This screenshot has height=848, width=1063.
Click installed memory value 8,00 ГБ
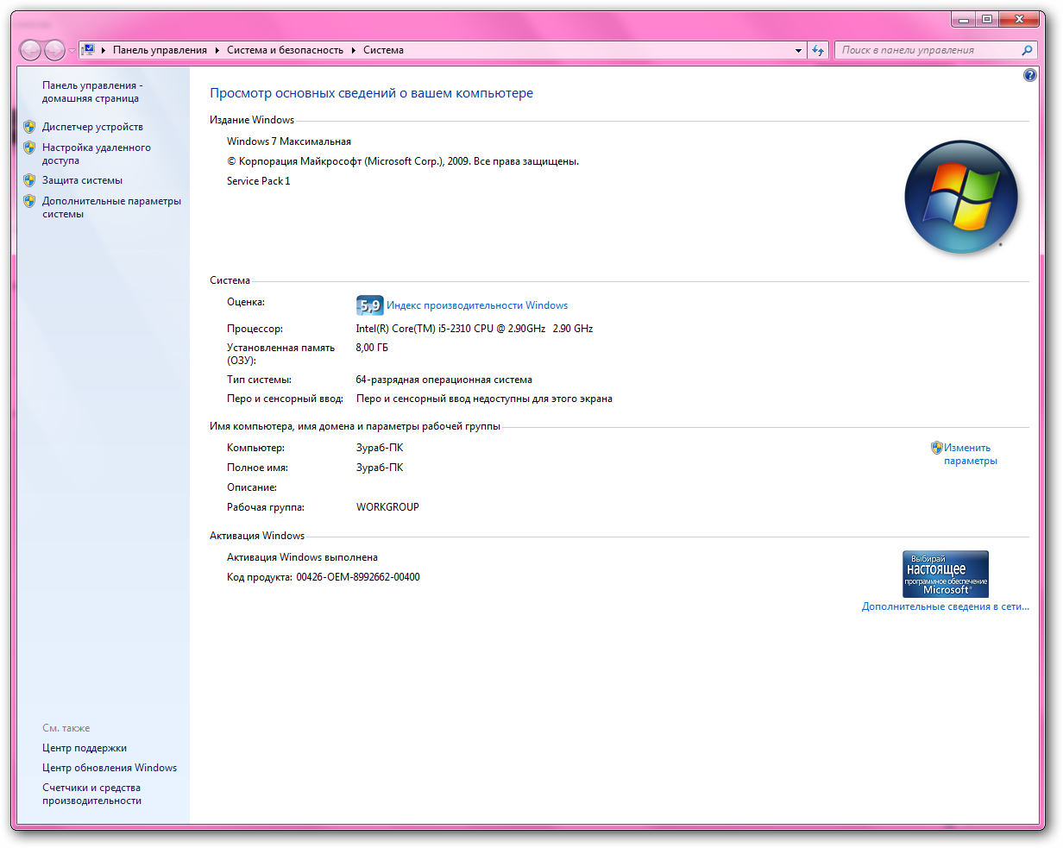pos(372,348)
